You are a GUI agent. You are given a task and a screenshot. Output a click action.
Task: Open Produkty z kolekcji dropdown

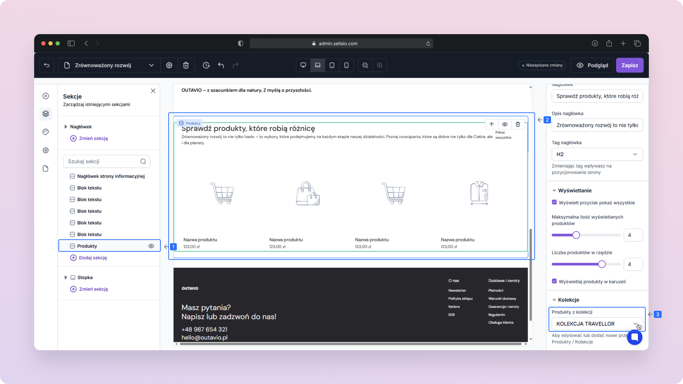click(597, 324)
